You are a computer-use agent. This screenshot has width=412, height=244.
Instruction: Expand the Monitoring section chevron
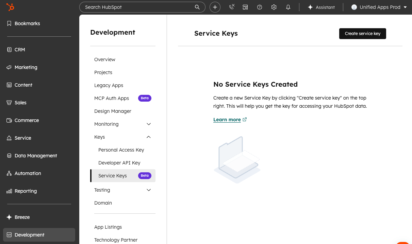click(149, 124)
